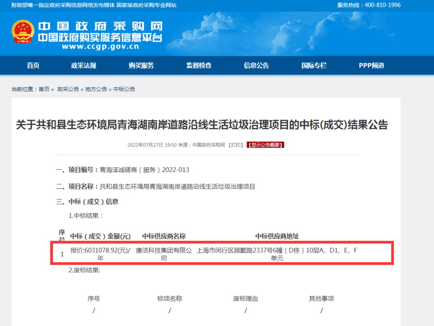434x326 pixels.
Task: Open the 信息公告 navigation item
Action: [x=256, y=65]
